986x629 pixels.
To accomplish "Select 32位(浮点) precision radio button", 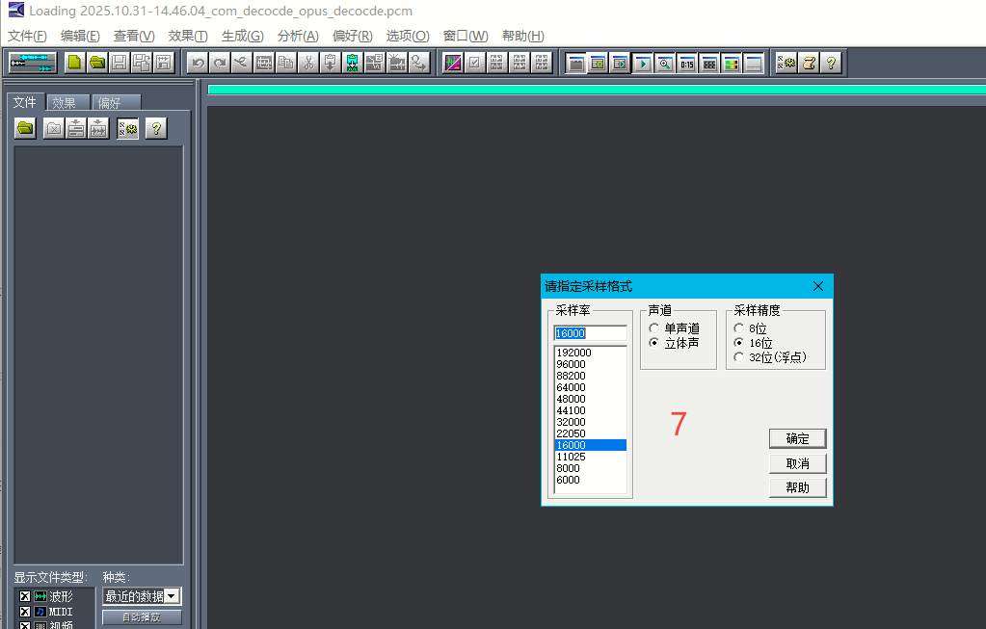I will 740,357.
